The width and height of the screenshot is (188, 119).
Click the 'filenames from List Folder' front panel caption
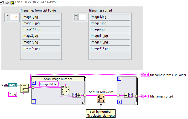[39, 10]
